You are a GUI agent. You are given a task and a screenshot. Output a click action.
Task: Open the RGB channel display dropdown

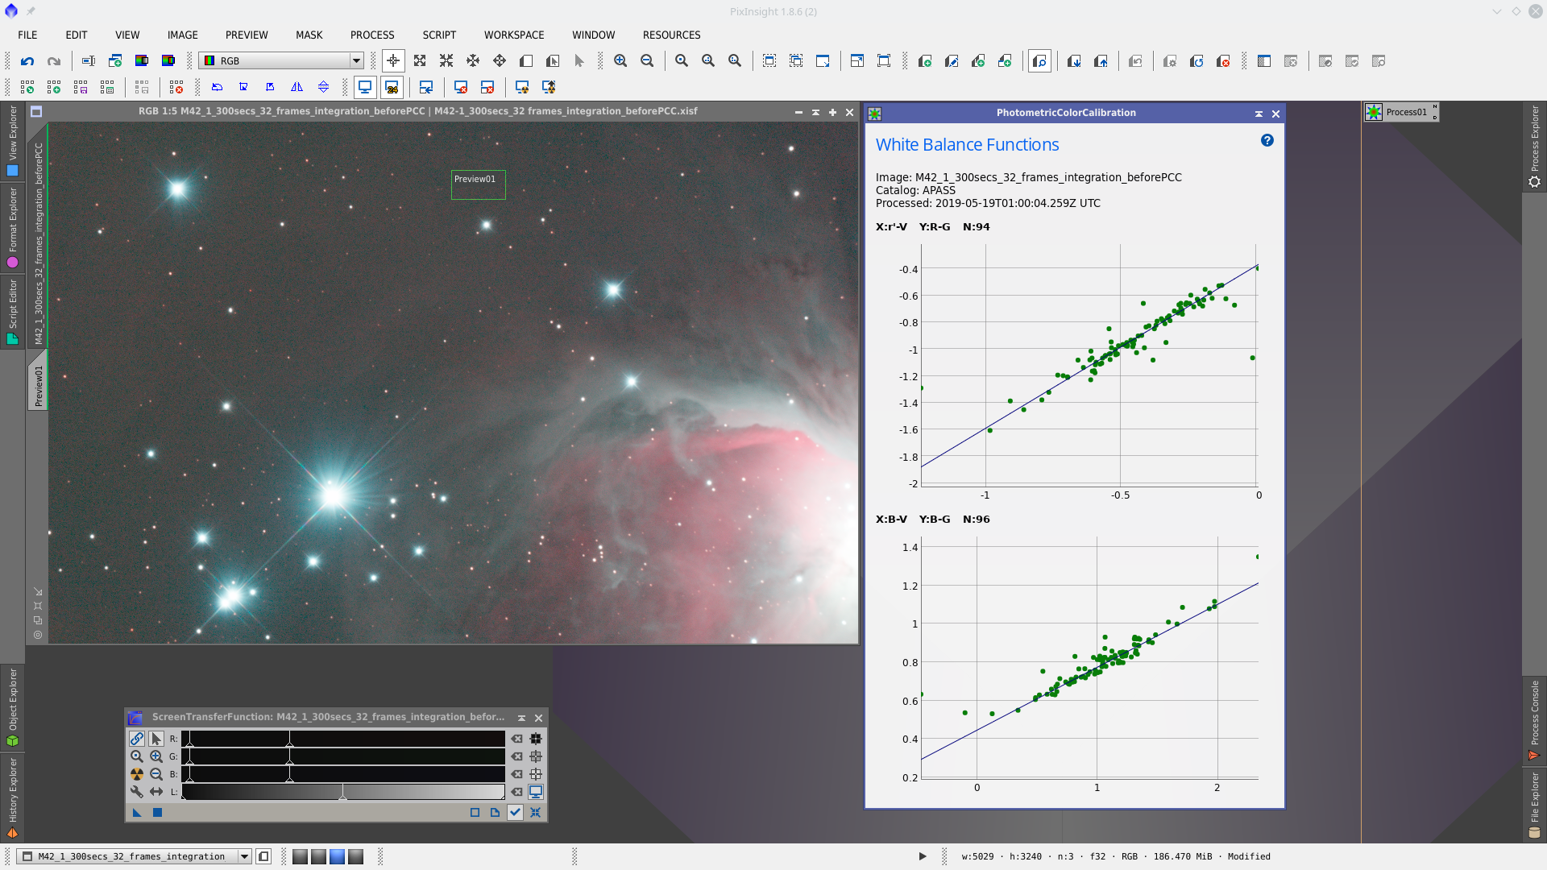coord(355,61)
